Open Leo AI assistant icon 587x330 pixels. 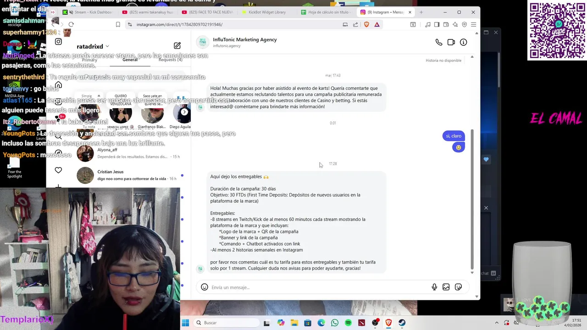455,24
